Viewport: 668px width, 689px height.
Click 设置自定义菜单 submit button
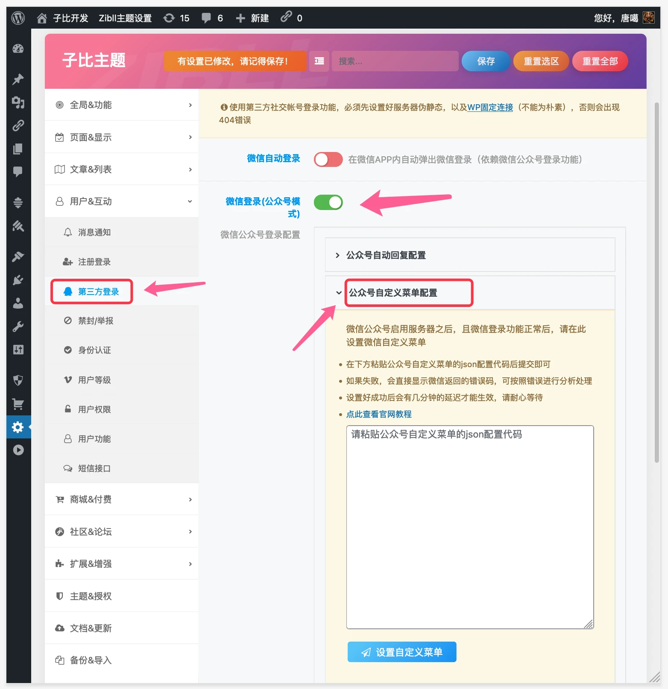[402, 652]
